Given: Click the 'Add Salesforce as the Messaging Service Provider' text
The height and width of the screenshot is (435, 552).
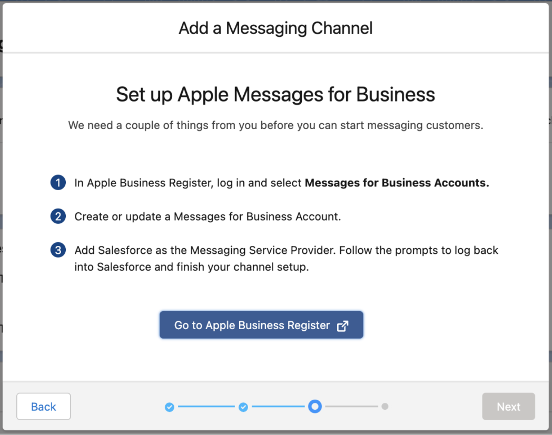Looking at the screenshot, I should 204,250.
